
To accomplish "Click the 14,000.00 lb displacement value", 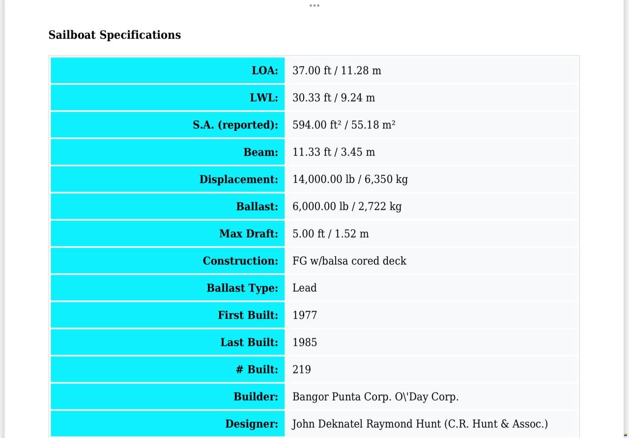I will tap(350, 179).
